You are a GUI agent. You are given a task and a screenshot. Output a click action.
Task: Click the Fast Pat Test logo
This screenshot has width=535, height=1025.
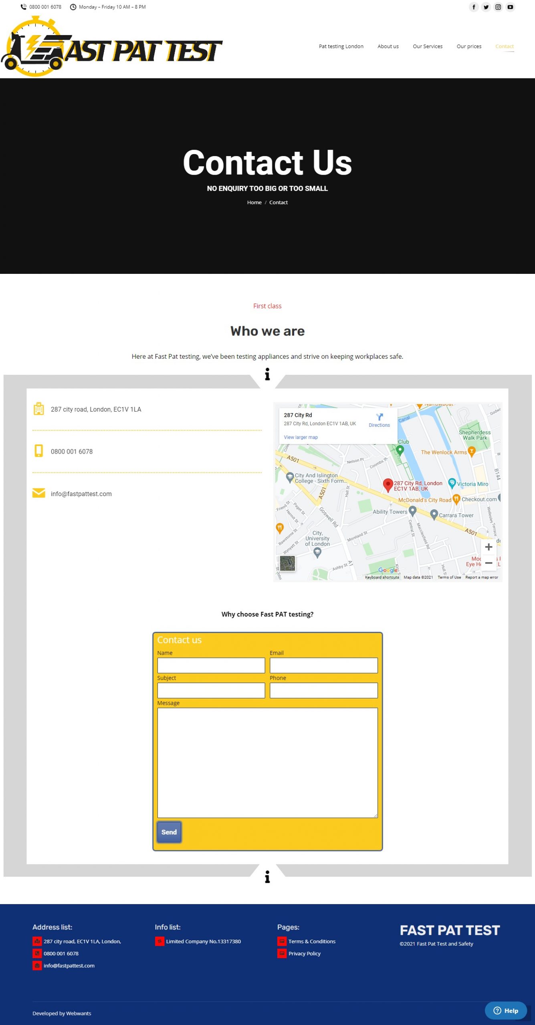(x=112, y=46)
